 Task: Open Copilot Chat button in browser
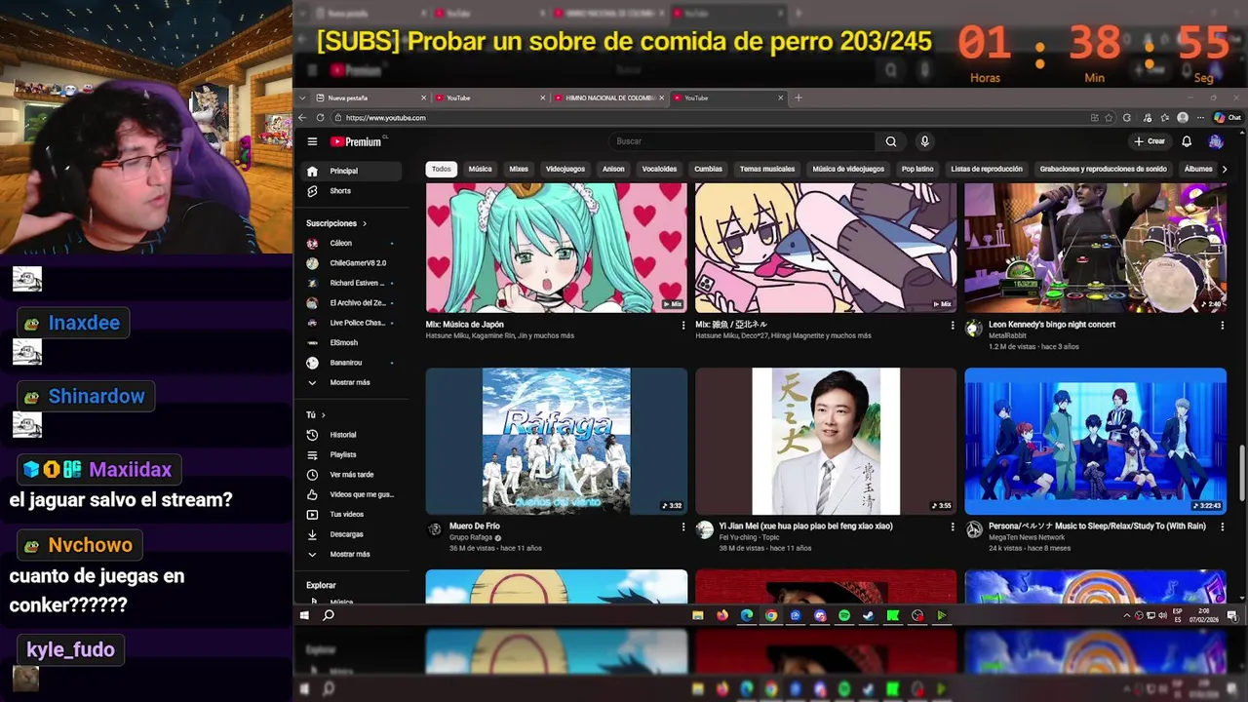click(x=1228, y=117)
